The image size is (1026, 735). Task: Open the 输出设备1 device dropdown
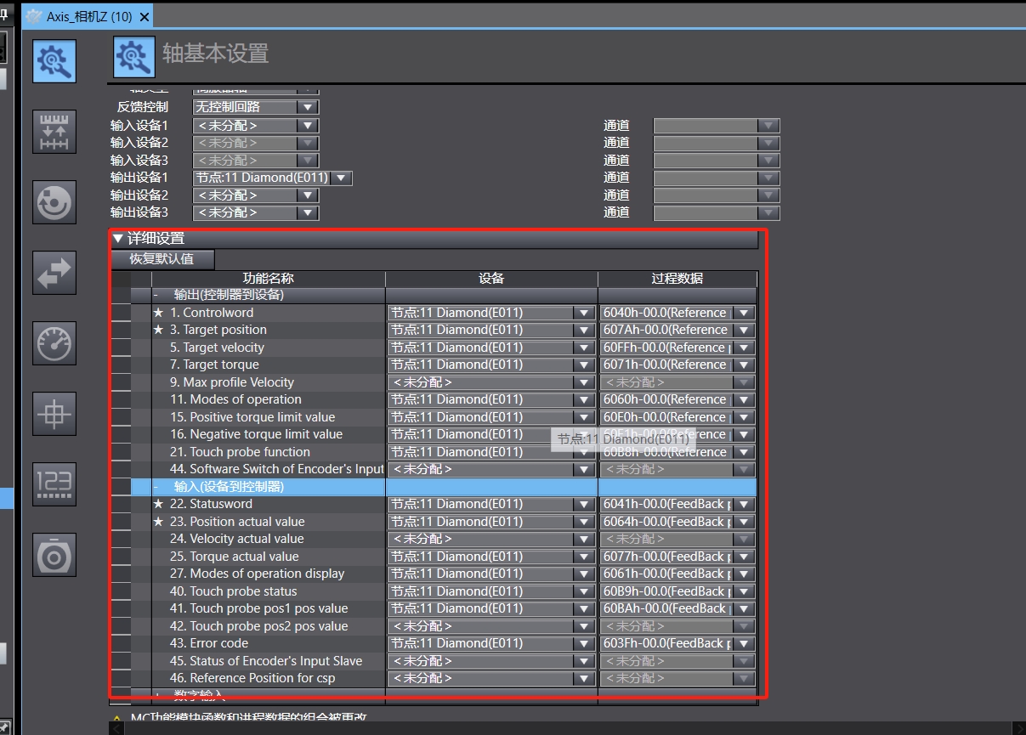[x=341, y=178]
